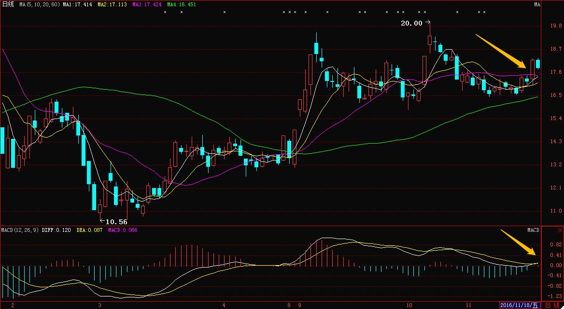Click the month 10 marker on time axis
This screenshot has width=564, height=309.
click(409, 305)
